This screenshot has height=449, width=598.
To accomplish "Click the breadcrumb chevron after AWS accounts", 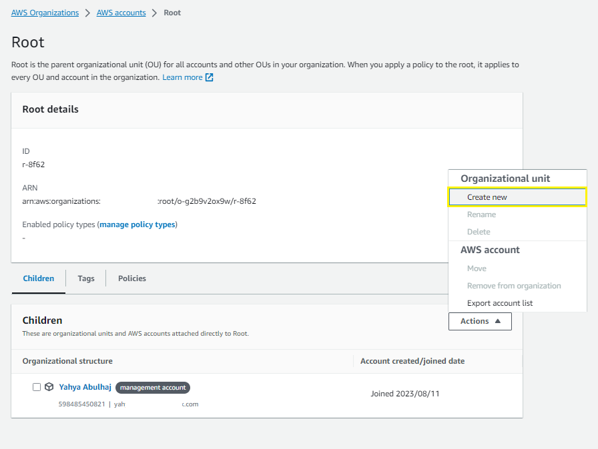I will point(154,13).
